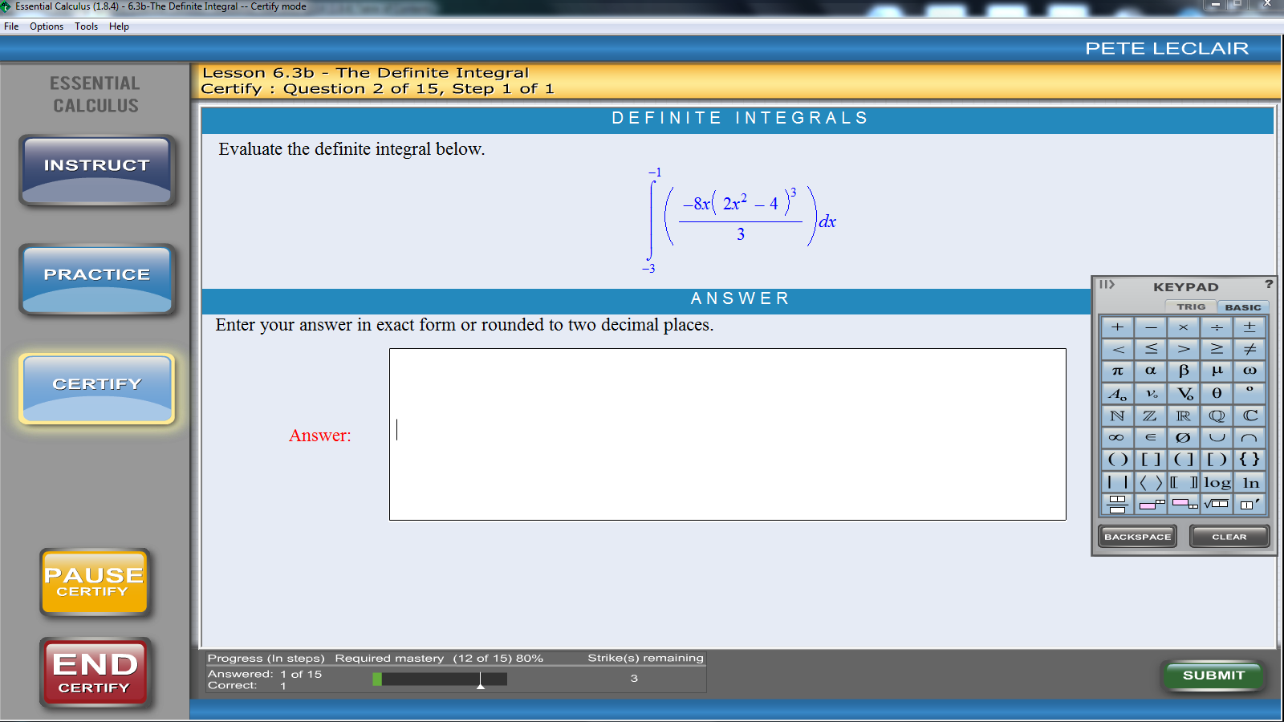Insert curly braces from keypad
This screenshot has height=722, width=1284.
pyautogui.click(x=1249, y=460)
